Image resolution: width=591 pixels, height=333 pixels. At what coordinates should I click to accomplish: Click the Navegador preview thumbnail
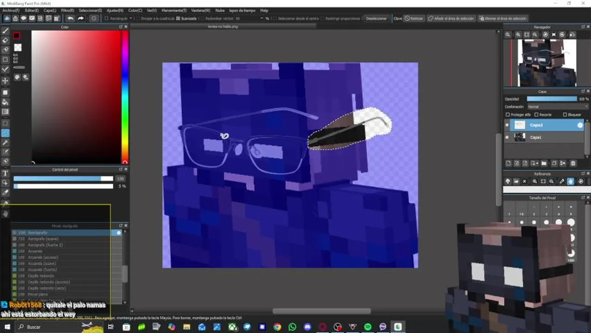click(x=547, y=63)
